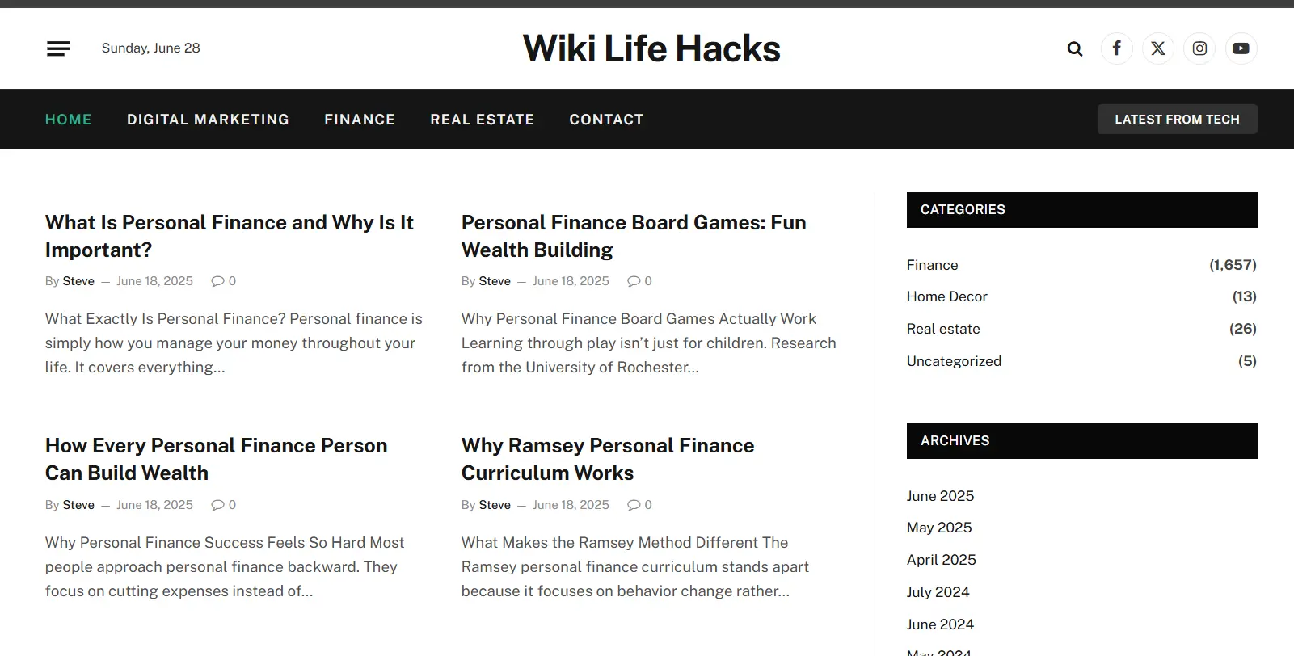
Task: Open the Uncategorized category link
Action: pos(954,361)
